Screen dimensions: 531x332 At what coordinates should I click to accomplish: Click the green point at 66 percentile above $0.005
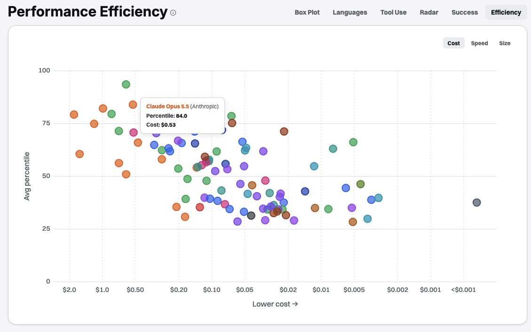click(353, 142)
